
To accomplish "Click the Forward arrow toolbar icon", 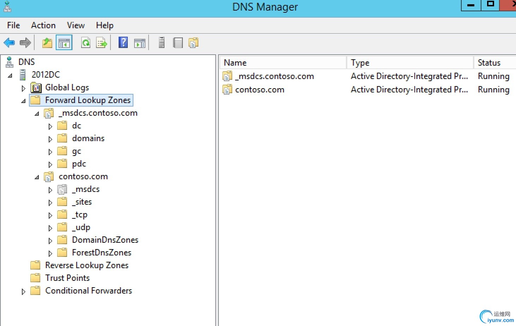I will [25, 43].
